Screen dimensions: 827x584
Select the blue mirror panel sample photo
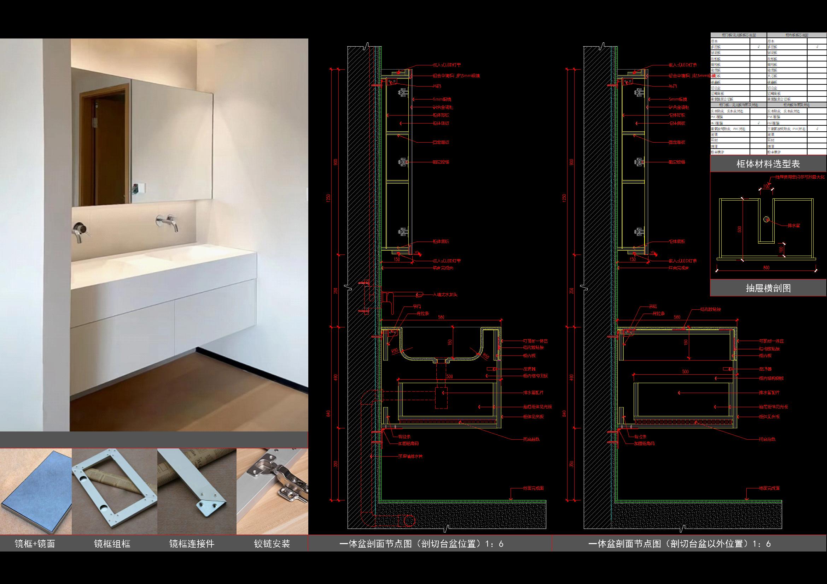coord(36,491)
